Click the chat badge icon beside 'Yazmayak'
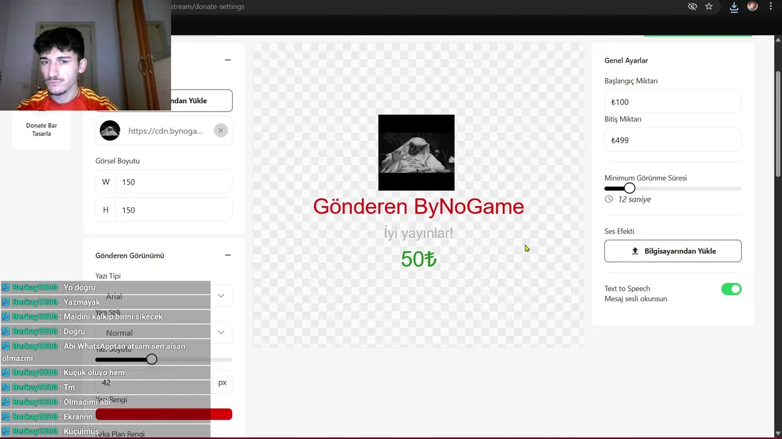Screen dimensions: 782x439 [x=6, y=302]
